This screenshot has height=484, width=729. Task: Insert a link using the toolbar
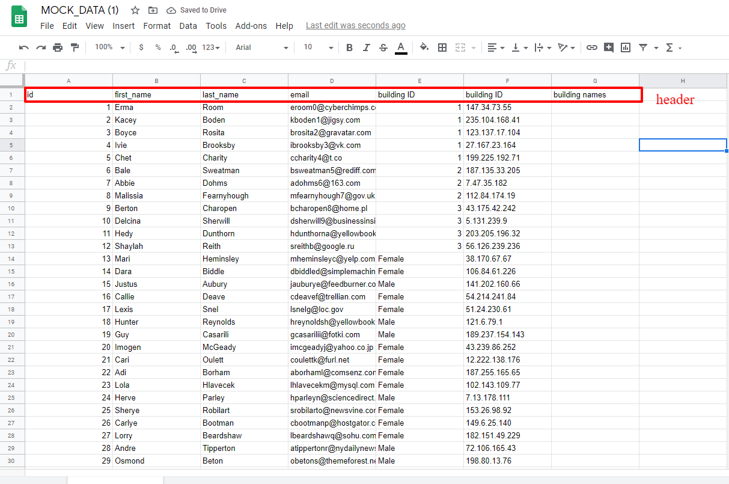(592, 47)
